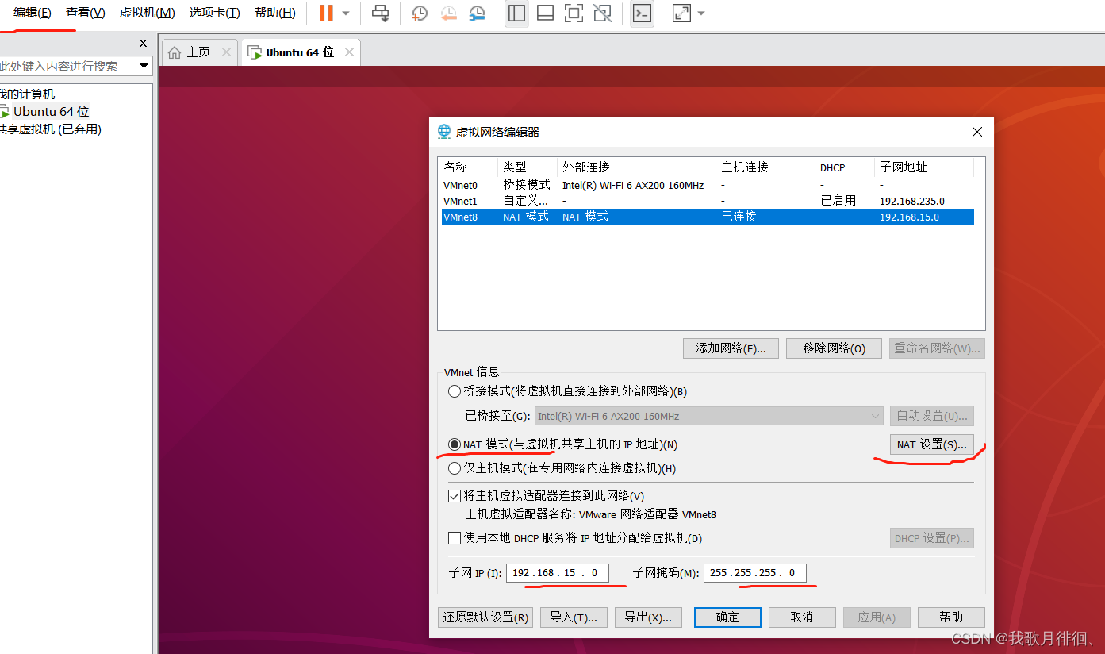Image resolution: width=1105 pixels, height=654 pixels.
Task: Show the thumbnail bar
Action: tap(545, 13)
